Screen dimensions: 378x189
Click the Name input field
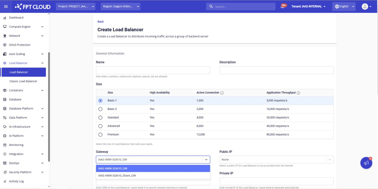pyautogui.click(x=153, y=70)
